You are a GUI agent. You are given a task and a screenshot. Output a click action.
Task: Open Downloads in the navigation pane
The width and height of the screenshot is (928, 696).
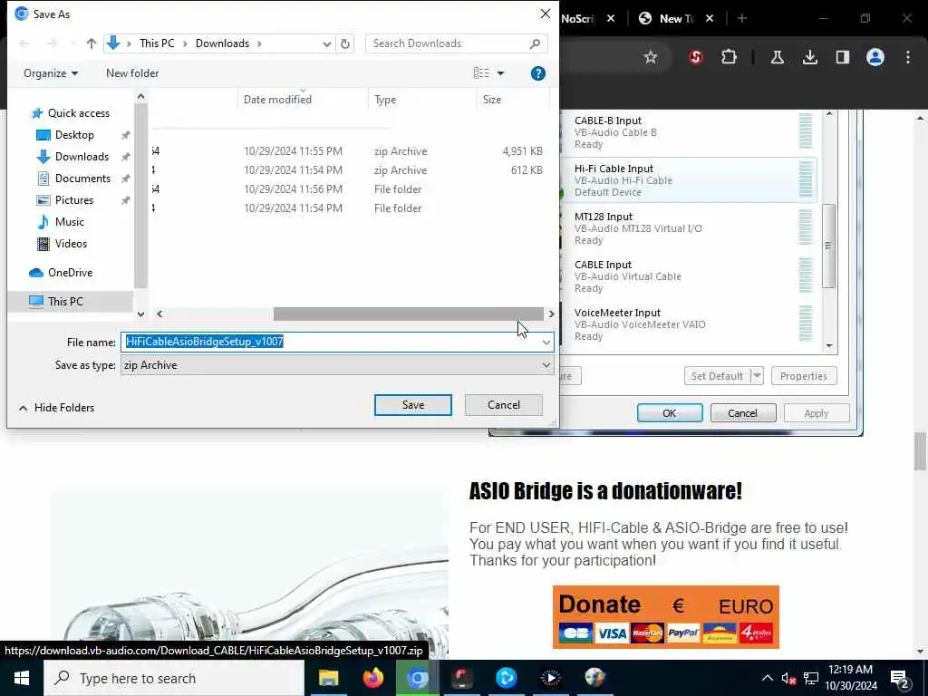82,157
